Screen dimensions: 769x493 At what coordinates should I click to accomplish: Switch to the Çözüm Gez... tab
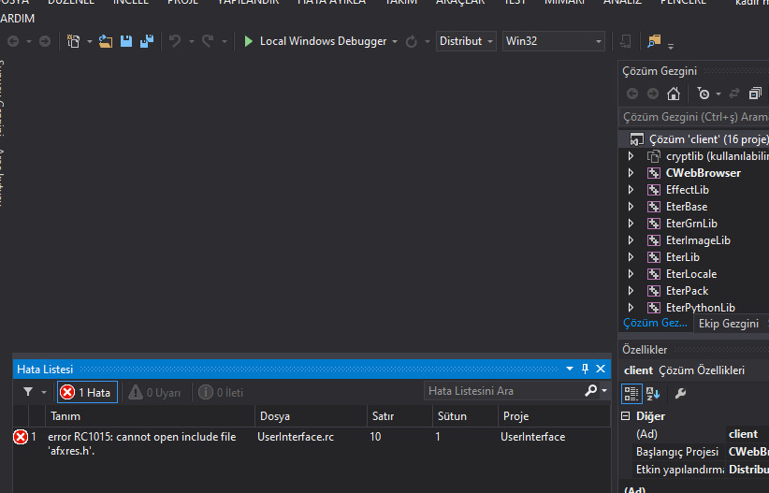tap(655, 323)
